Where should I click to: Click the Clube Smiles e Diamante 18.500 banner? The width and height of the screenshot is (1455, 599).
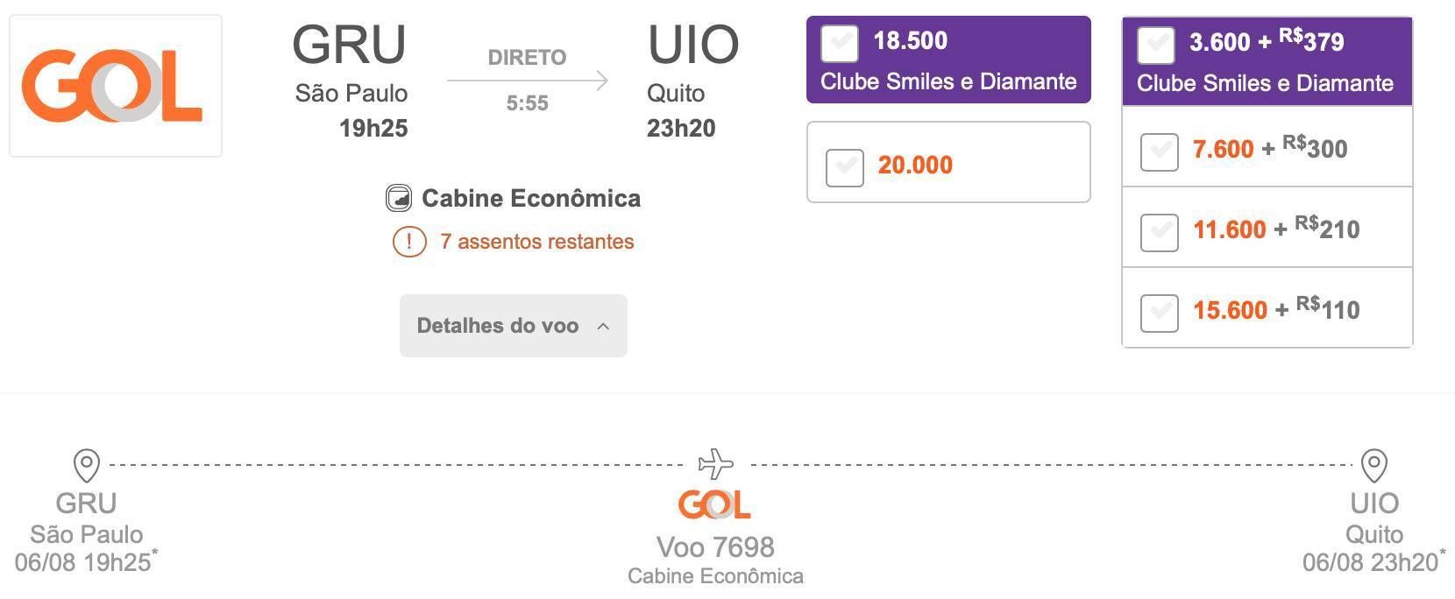tap(948, 60)
